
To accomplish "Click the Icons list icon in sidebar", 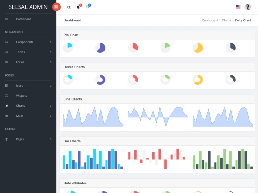I will click(x=6, y=86).
